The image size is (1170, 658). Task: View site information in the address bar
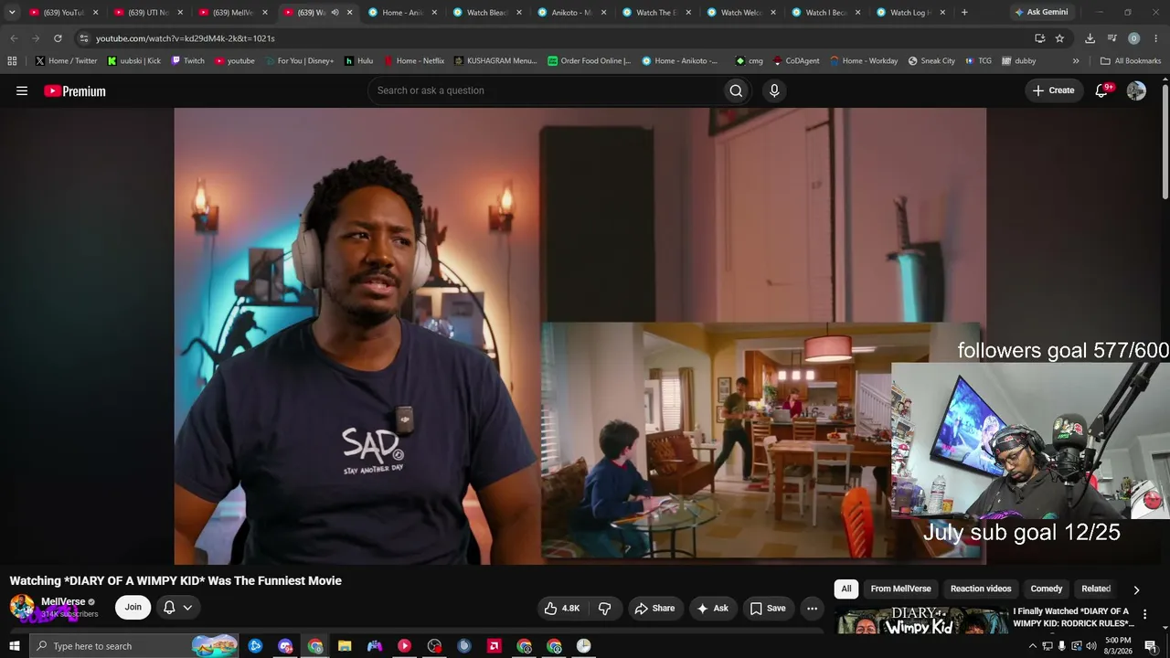(x=84, y=38)
